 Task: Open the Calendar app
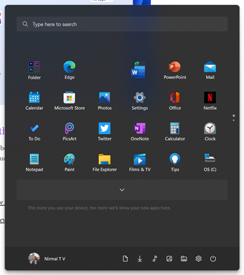click(x=34, y=101)
